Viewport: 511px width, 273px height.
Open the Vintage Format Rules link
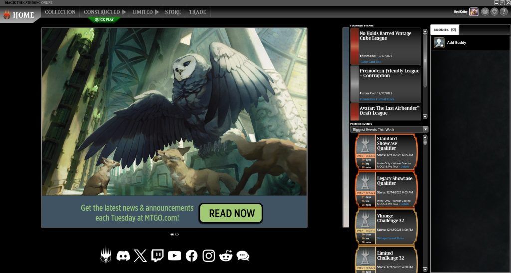pyautogui.click(x=390, y=238)
